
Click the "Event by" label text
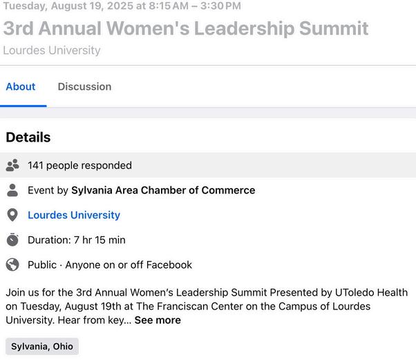coord(48,190)
